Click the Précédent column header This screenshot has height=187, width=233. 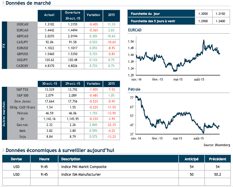pyautogui.click(x=218, y=159)
